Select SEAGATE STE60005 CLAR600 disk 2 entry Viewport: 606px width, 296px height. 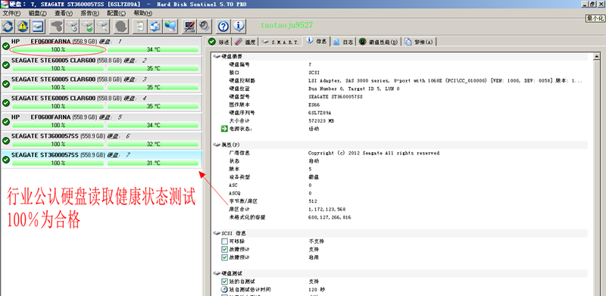pos(102,64)
